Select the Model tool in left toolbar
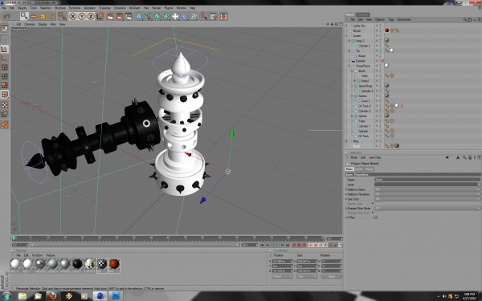 [4, 49]
